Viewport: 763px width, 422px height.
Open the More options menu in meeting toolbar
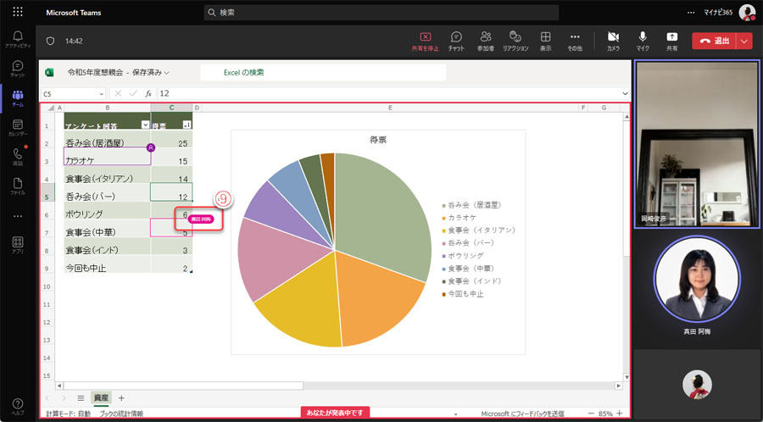click(575, 42)
